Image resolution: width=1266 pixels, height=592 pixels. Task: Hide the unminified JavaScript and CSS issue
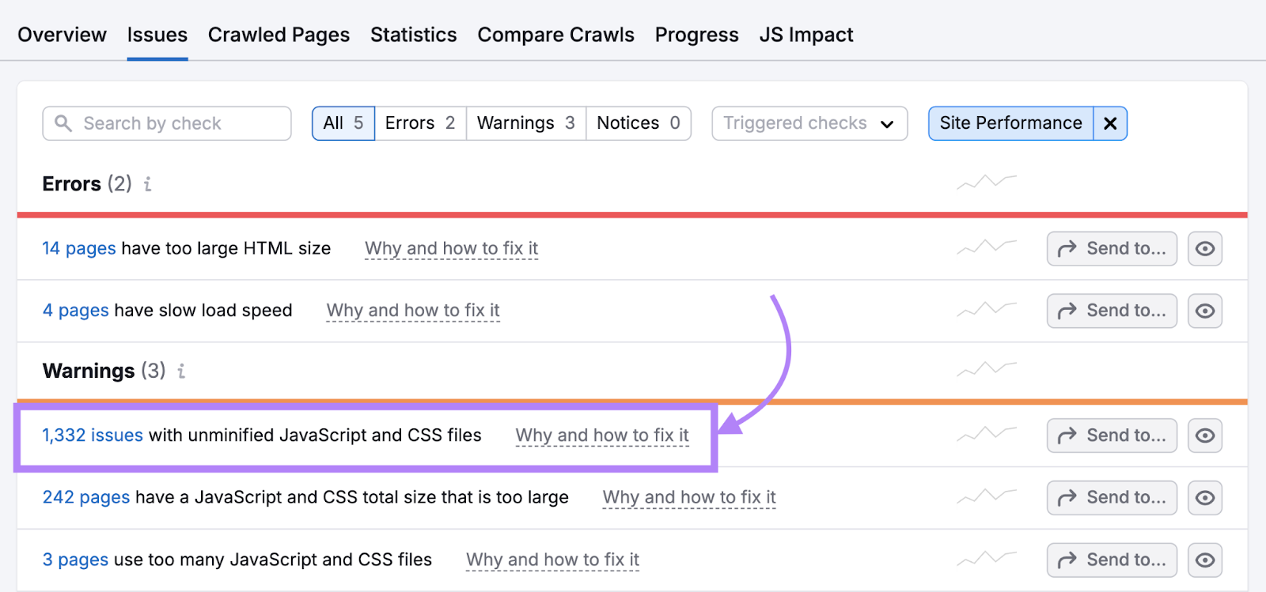coord(1204,436)
